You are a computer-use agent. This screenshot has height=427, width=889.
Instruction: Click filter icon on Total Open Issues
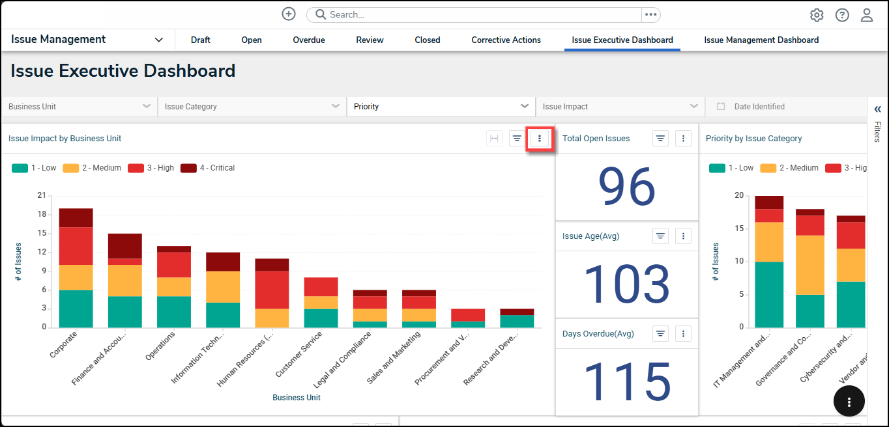coord(661,139)
